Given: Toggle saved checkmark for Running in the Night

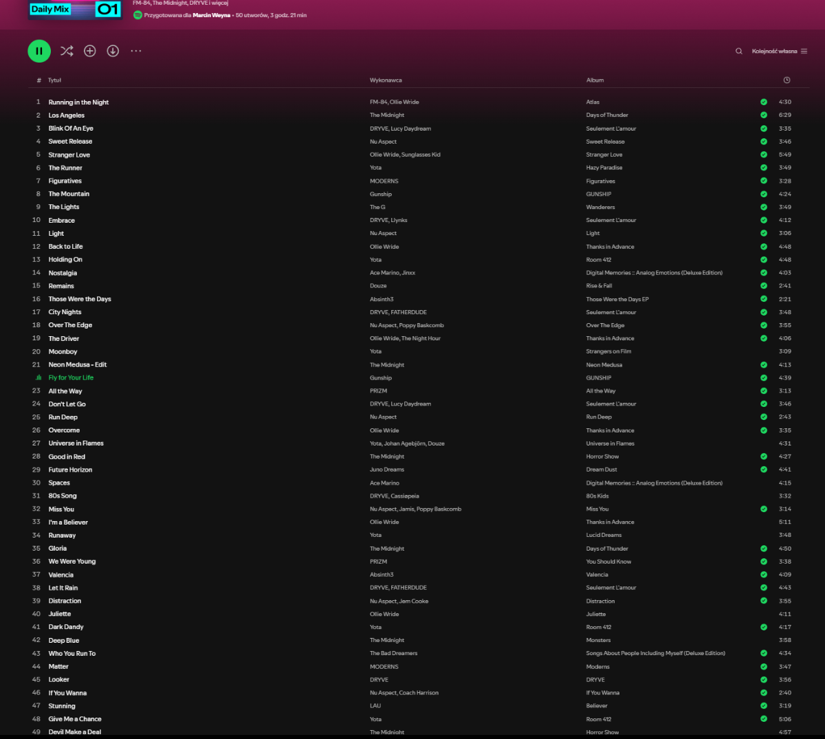Looking at the screenshot, I should [x=764, y=102].
